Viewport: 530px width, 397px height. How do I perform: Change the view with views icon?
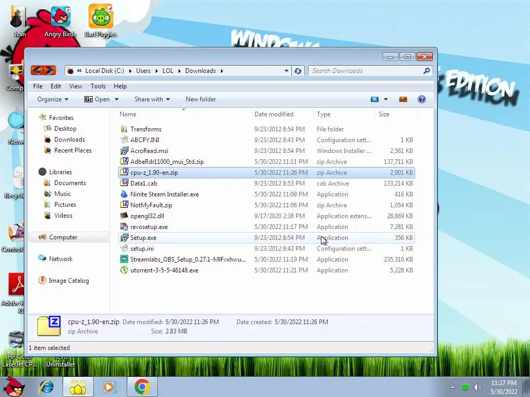click(x=375, y=99)
